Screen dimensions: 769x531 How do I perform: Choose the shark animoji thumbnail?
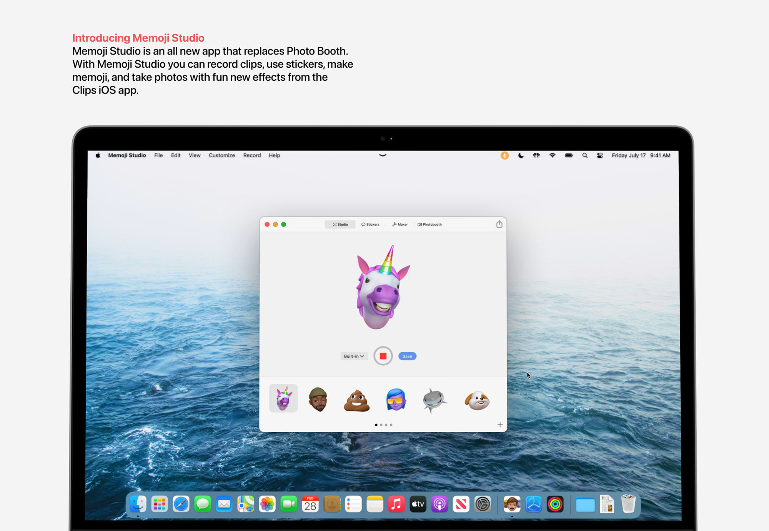click(x=434, y=400)
